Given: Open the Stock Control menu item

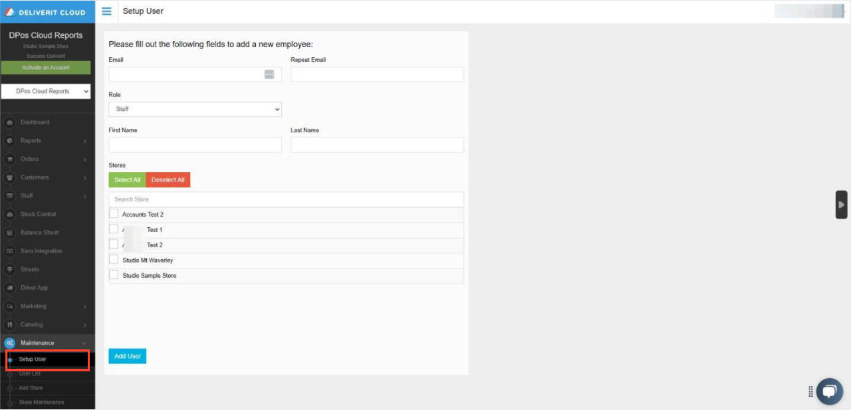Looking at the screenshot, I should (38, 215).
